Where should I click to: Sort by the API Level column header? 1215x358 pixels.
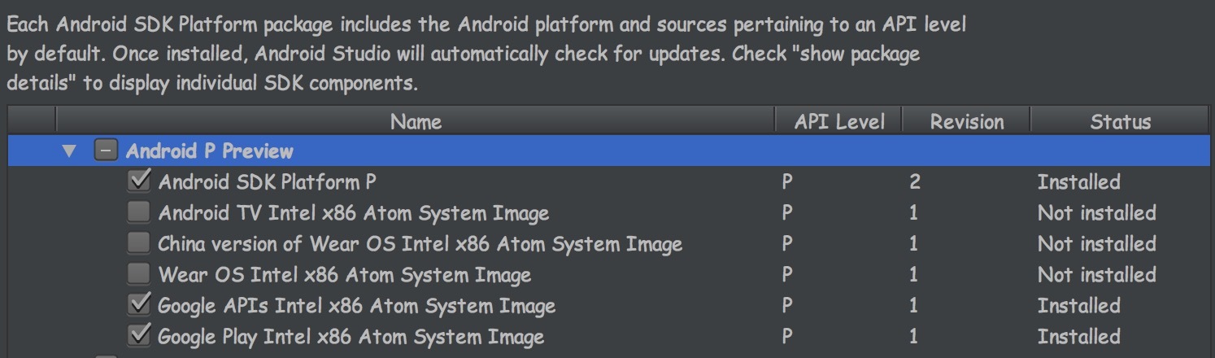(839, 122)
